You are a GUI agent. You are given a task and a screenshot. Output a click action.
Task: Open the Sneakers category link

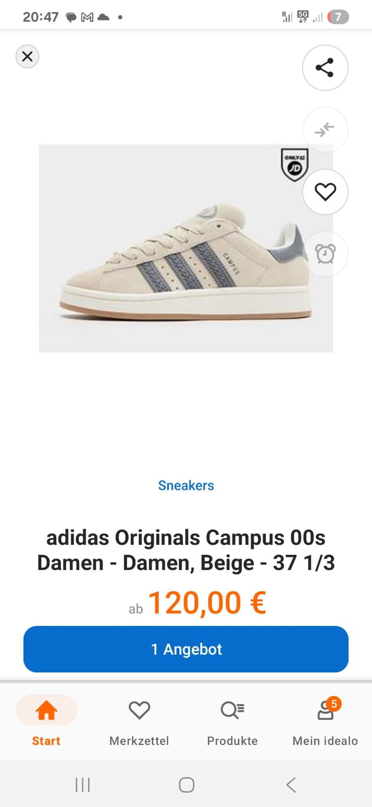pyautogui.click(x=186, y=485)
